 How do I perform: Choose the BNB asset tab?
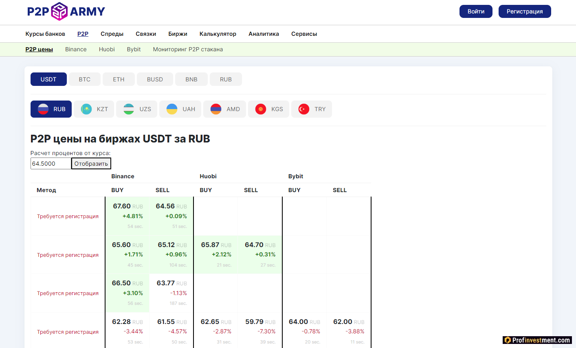pyautogui.click(x=191, y=79)
